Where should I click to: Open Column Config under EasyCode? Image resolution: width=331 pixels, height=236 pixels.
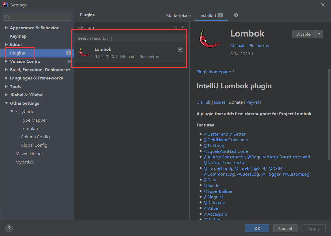pyautogui.click(x=35, y=137)
